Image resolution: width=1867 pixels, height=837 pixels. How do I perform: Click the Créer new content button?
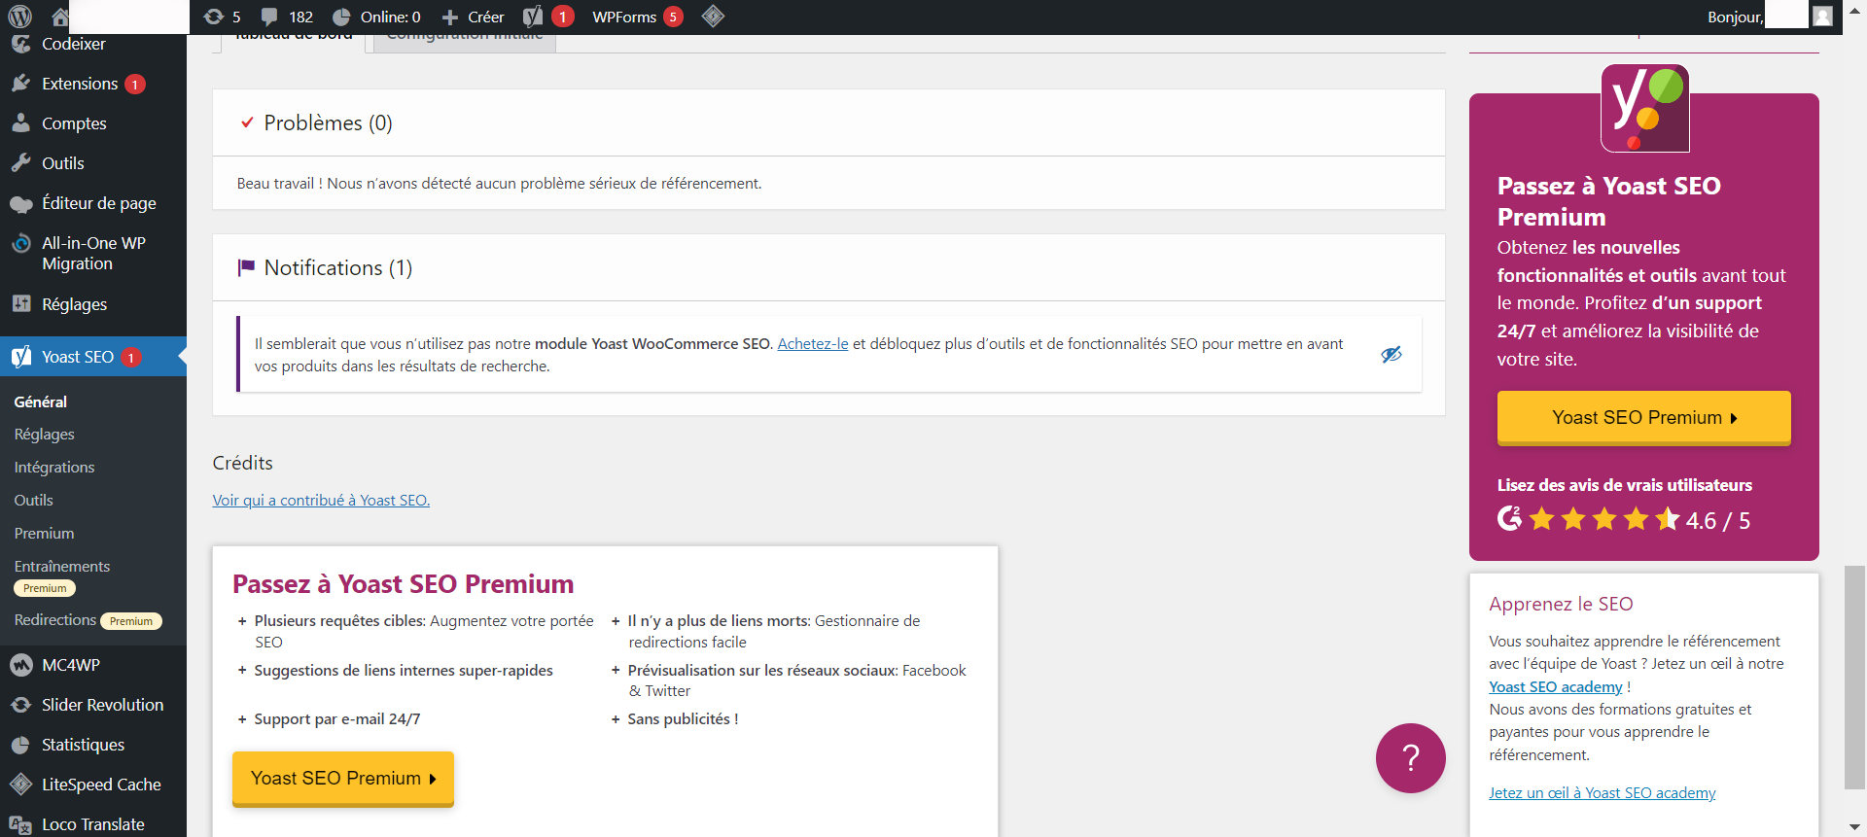tap(473, 17)
